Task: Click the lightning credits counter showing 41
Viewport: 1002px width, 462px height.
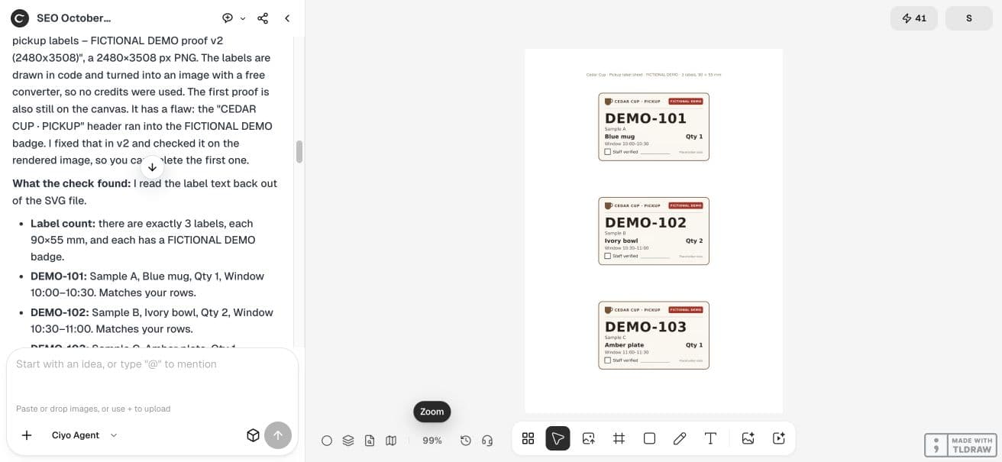Action: [x=914, y=18]
